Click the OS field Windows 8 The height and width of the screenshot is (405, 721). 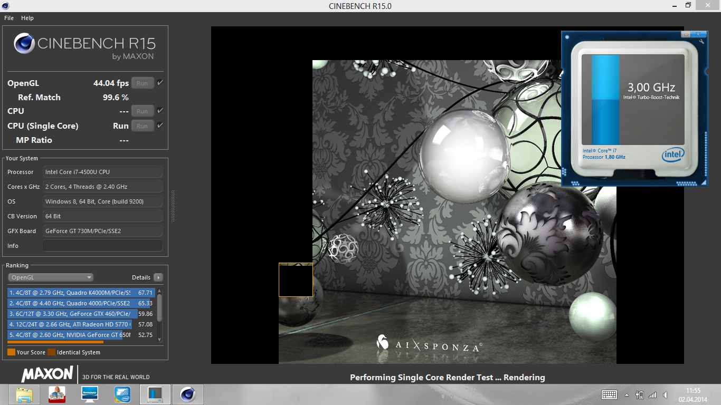tap(102, 201)
